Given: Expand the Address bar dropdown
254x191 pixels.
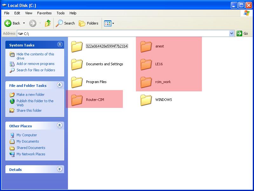Looking at the screenshot, I should (232, 33).
